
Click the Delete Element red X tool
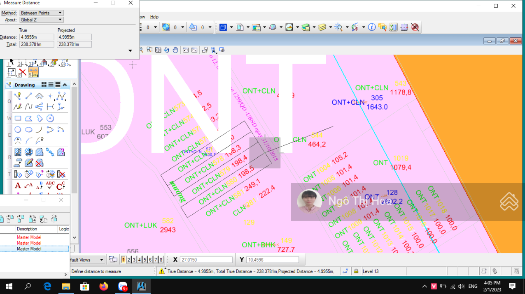click(x=23, y=73)
